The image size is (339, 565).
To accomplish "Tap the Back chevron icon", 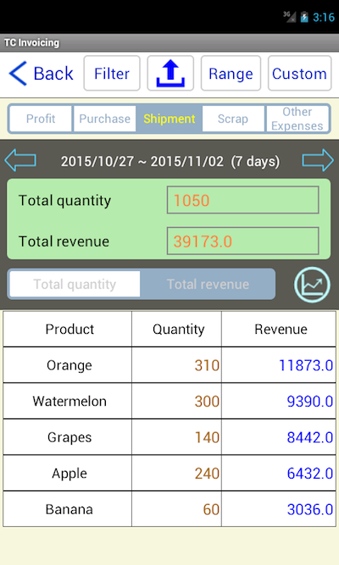I will point(18,74).
